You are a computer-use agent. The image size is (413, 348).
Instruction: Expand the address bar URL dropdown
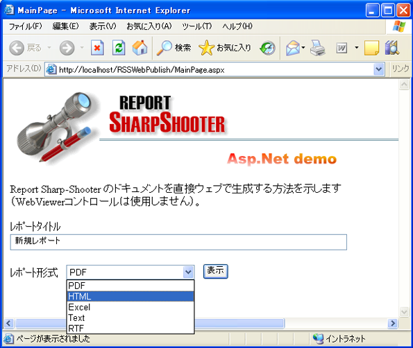[378, 69]
